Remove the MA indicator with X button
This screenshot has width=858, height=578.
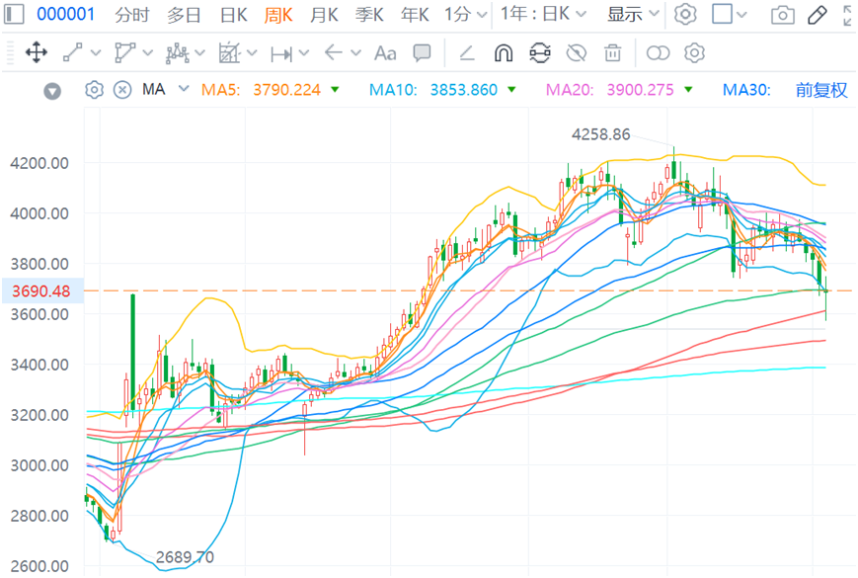(x=122, y=89)
